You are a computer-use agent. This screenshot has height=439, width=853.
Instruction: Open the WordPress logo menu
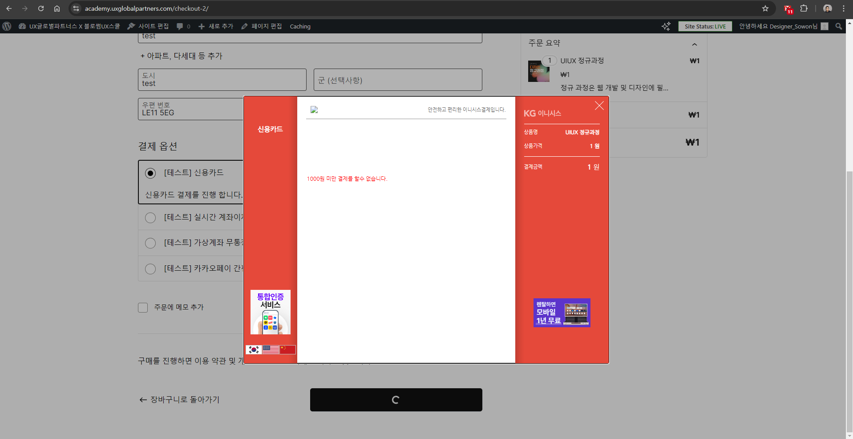pos(7,26)
